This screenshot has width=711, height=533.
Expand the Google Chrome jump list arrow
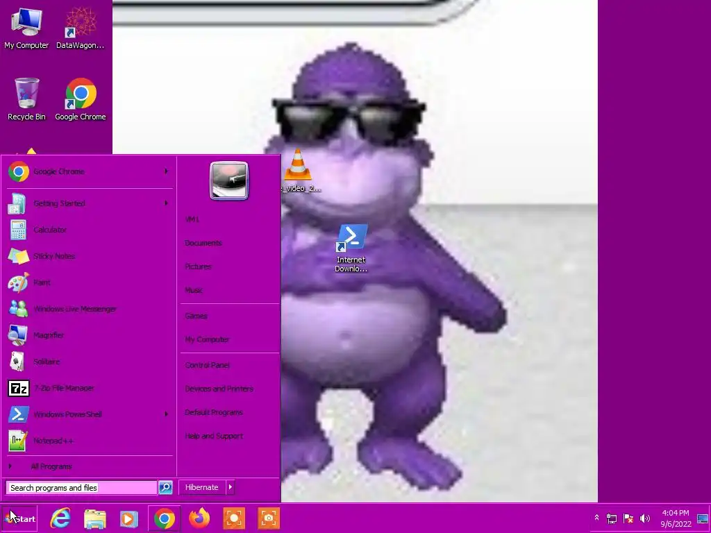pyautogui.click(x=166, y=171)
